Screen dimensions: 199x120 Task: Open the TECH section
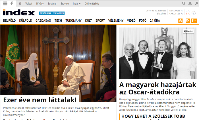(x=58, y=21)
